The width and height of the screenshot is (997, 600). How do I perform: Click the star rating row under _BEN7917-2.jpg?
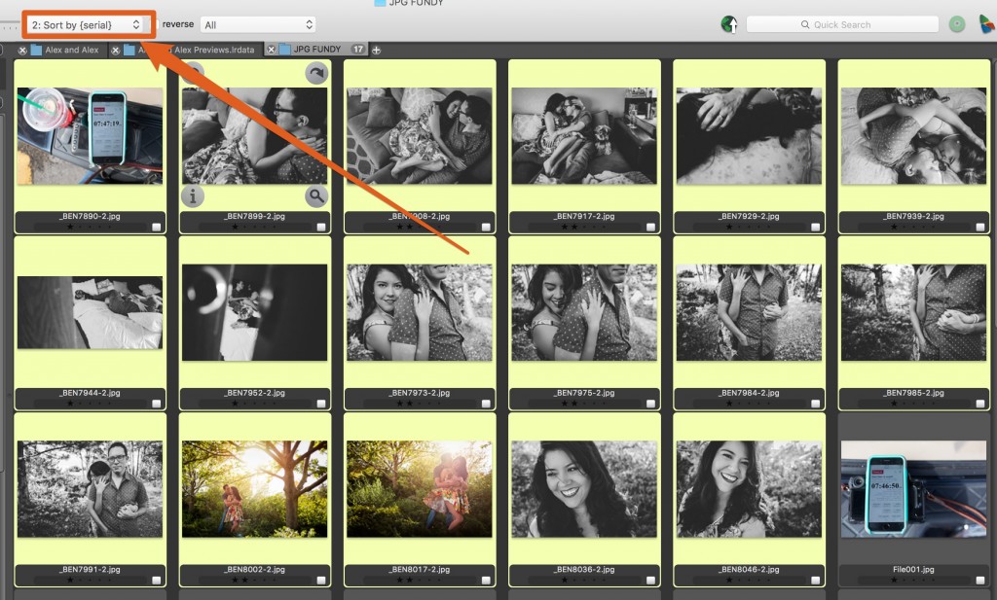[584, 227]
